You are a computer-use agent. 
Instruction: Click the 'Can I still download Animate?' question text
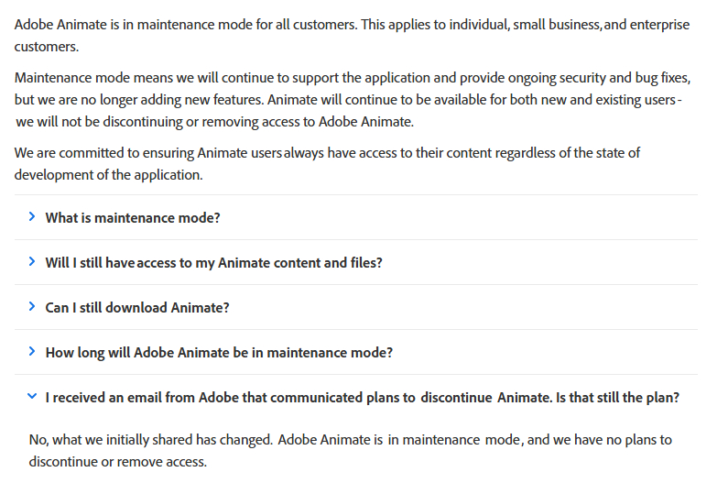(137, 308)
